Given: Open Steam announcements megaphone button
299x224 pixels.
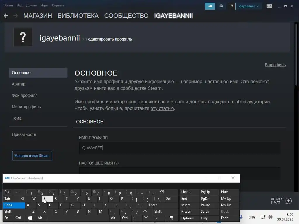Looking at the screenshot, I should point(210,6).
